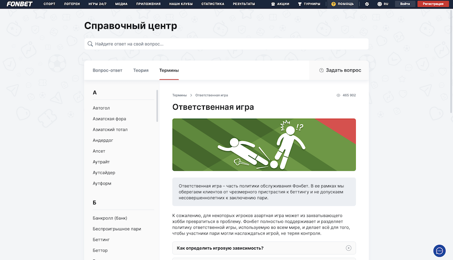Open Медиа menu

121,4
